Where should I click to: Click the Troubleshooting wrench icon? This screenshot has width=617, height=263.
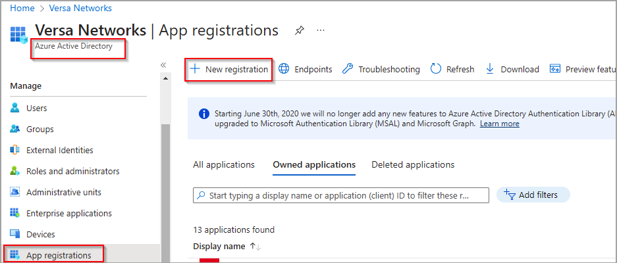coord(348,69)
